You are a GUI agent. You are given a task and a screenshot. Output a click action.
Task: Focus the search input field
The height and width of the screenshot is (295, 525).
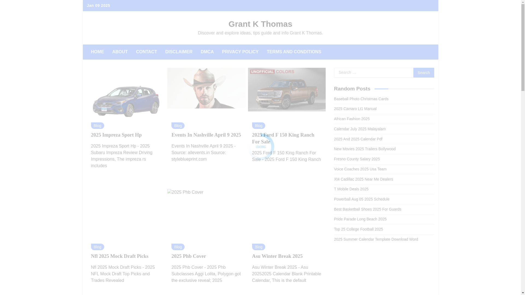click(x=374, y=73)
